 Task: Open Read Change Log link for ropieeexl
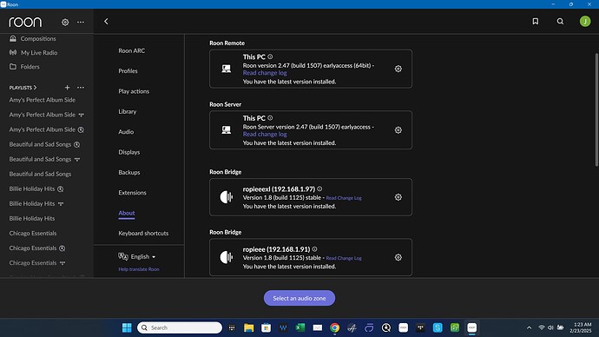344,198
